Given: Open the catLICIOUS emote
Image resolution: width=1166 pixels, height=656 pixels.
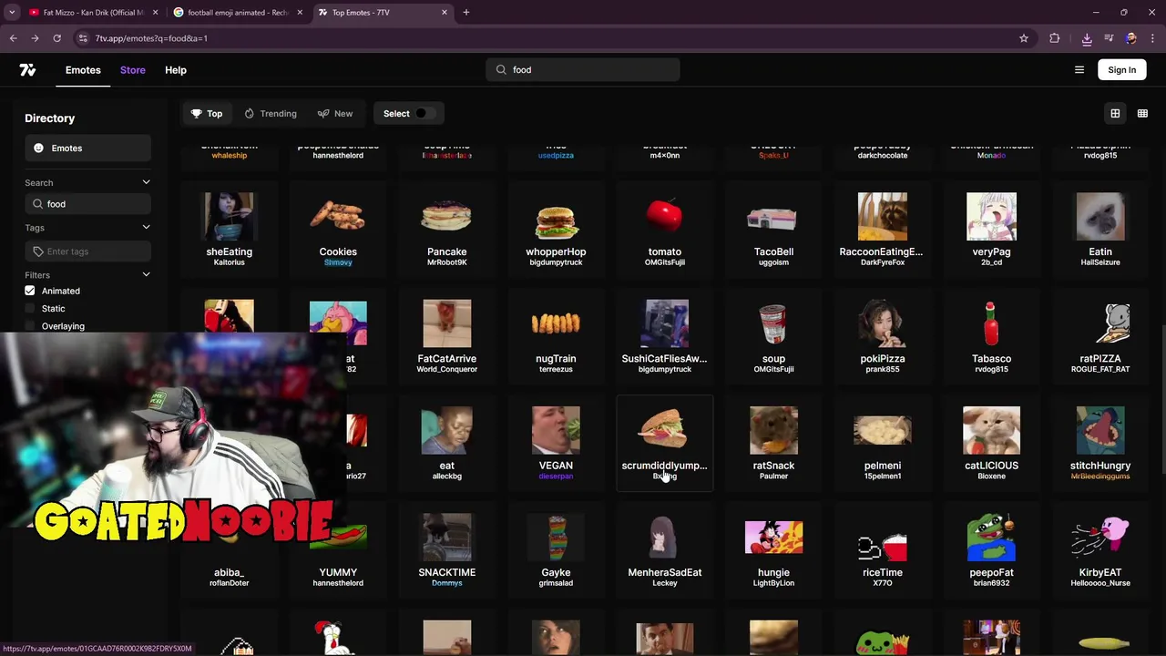Looking at the screenshot, I should [x=991, y=443].
